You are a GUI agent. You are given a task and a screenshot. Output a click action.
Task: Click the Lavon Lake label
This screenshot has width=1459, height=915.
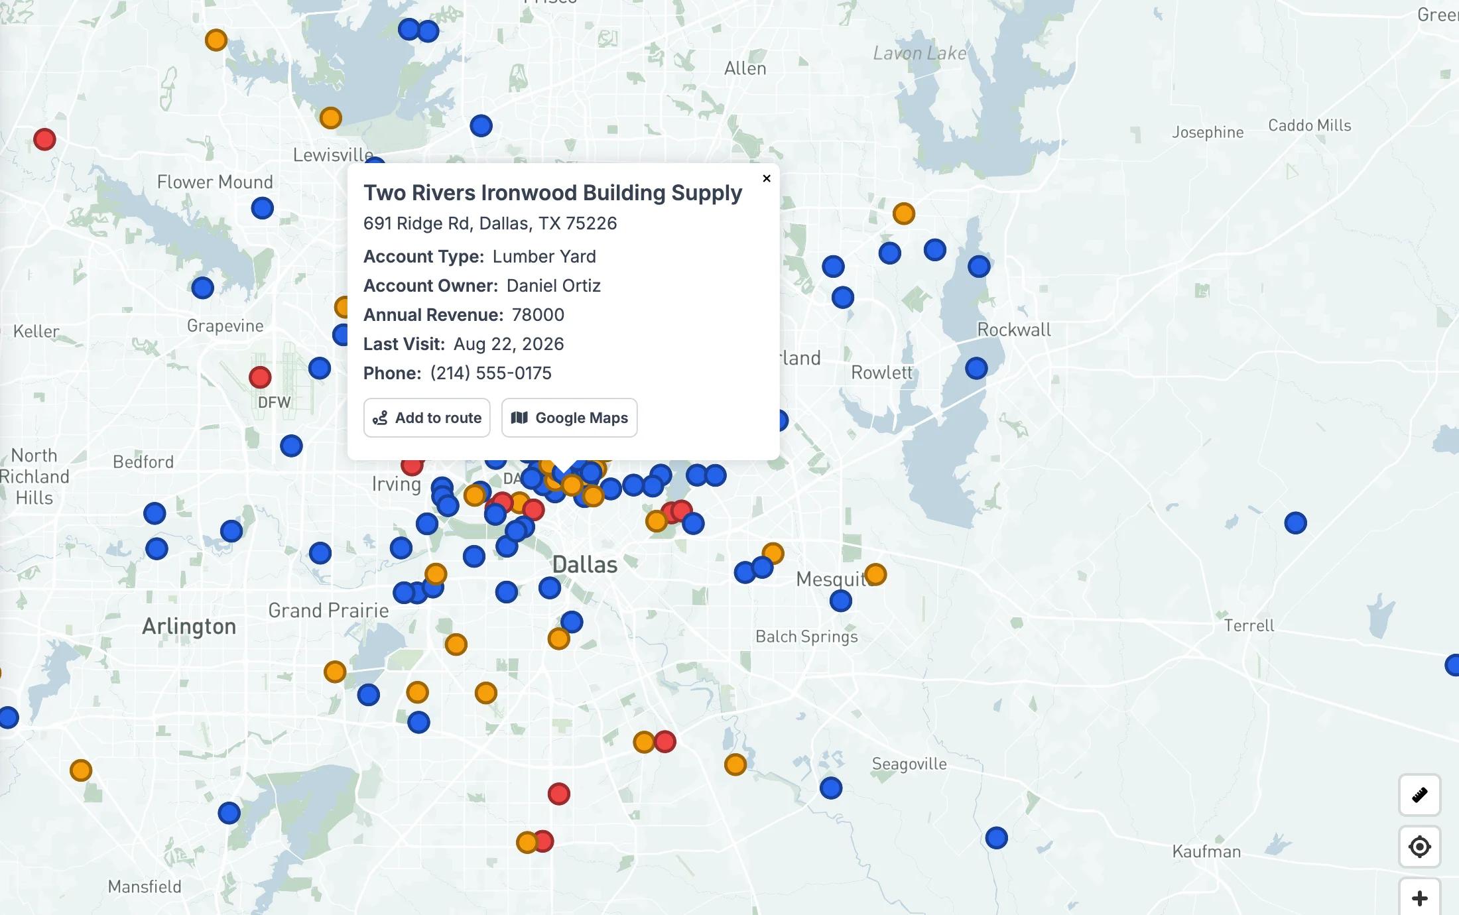(920, 53)
